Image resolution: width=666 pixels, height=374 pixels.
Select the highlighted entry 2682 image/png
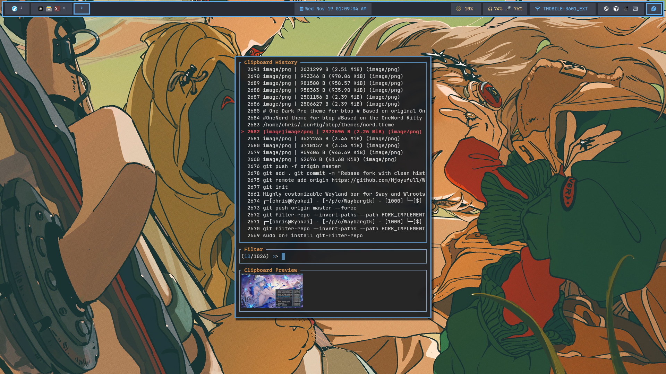click(x=334, y=132)
